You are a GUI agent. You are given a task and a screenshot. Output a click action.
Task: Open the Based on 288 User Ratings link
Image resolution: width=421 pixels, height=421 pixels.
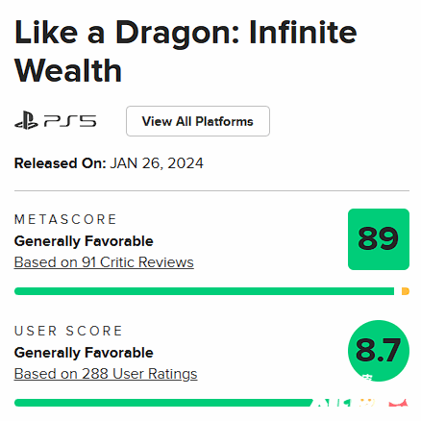pyautogui.click(x=106, y=374)
